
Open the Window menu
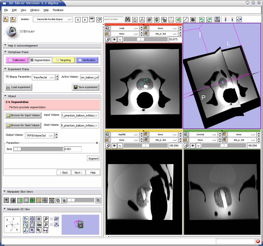35,10
